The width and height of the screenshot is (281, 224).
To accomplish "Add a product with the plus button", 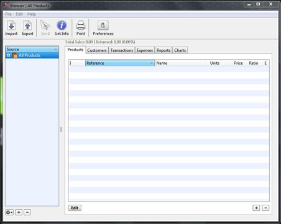I will pyautogui.click(x=256, y=208).
